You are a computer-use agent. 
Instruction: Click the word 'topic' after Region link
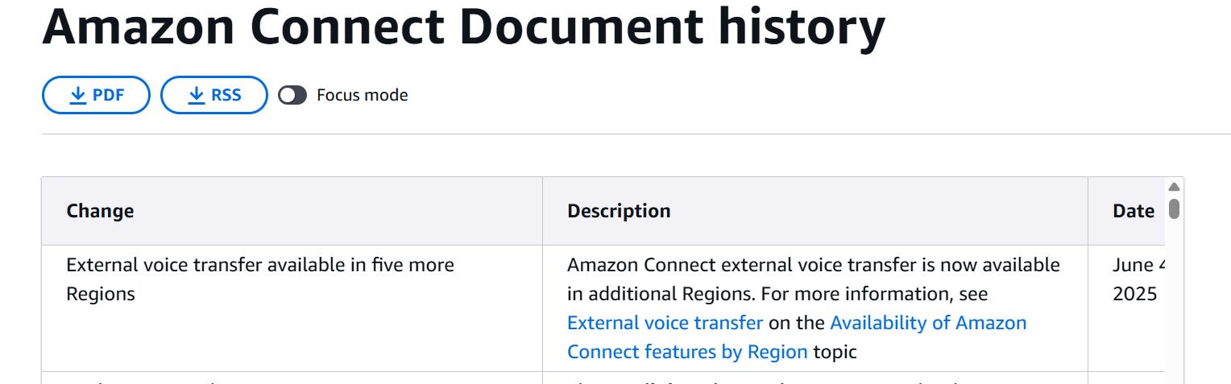coord(835,352)
